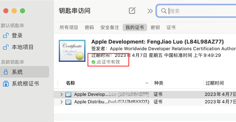Click the unlocked padlock beside 登录
The image size is (236, 122).
pyautogui.click(x=6, y=35)
